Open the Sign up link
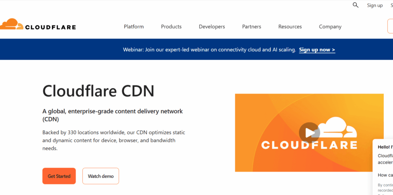The height and width of the screenshot is (195, 393). coord(375,5)
